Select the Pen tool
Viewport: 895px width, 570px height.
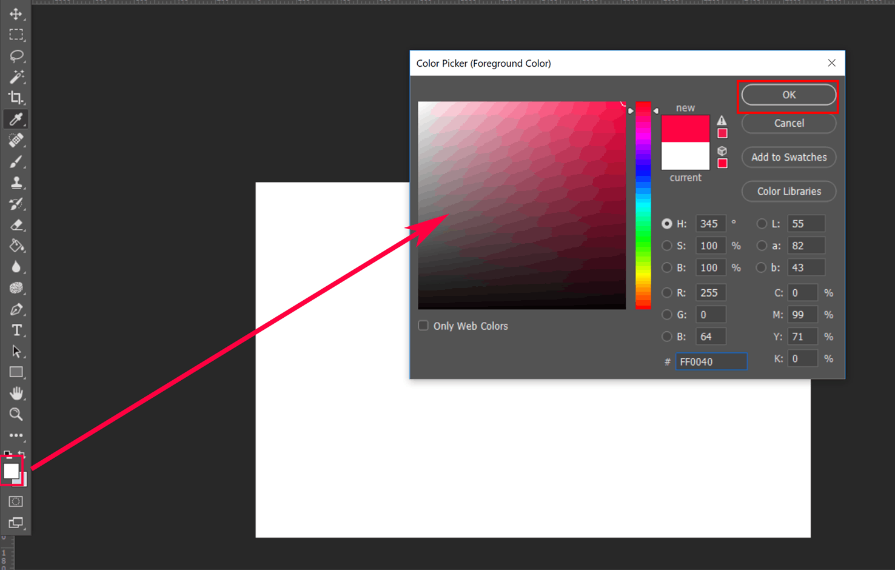pos(16,309)
